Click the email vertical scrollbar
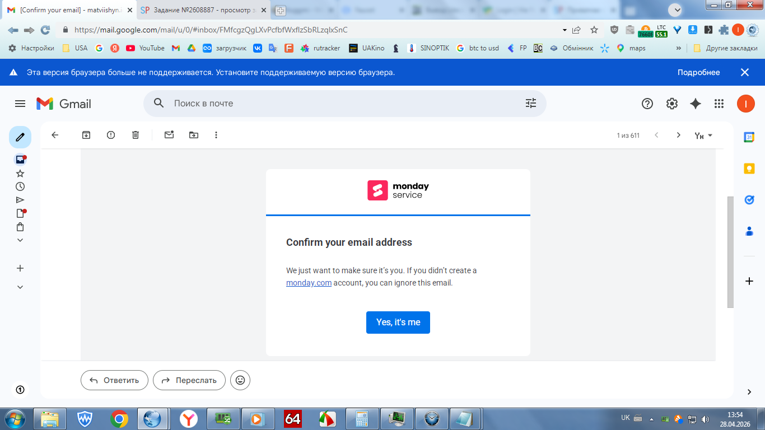Image resolution: width=765 pixels, height=430 pixels. click(730, 251)
